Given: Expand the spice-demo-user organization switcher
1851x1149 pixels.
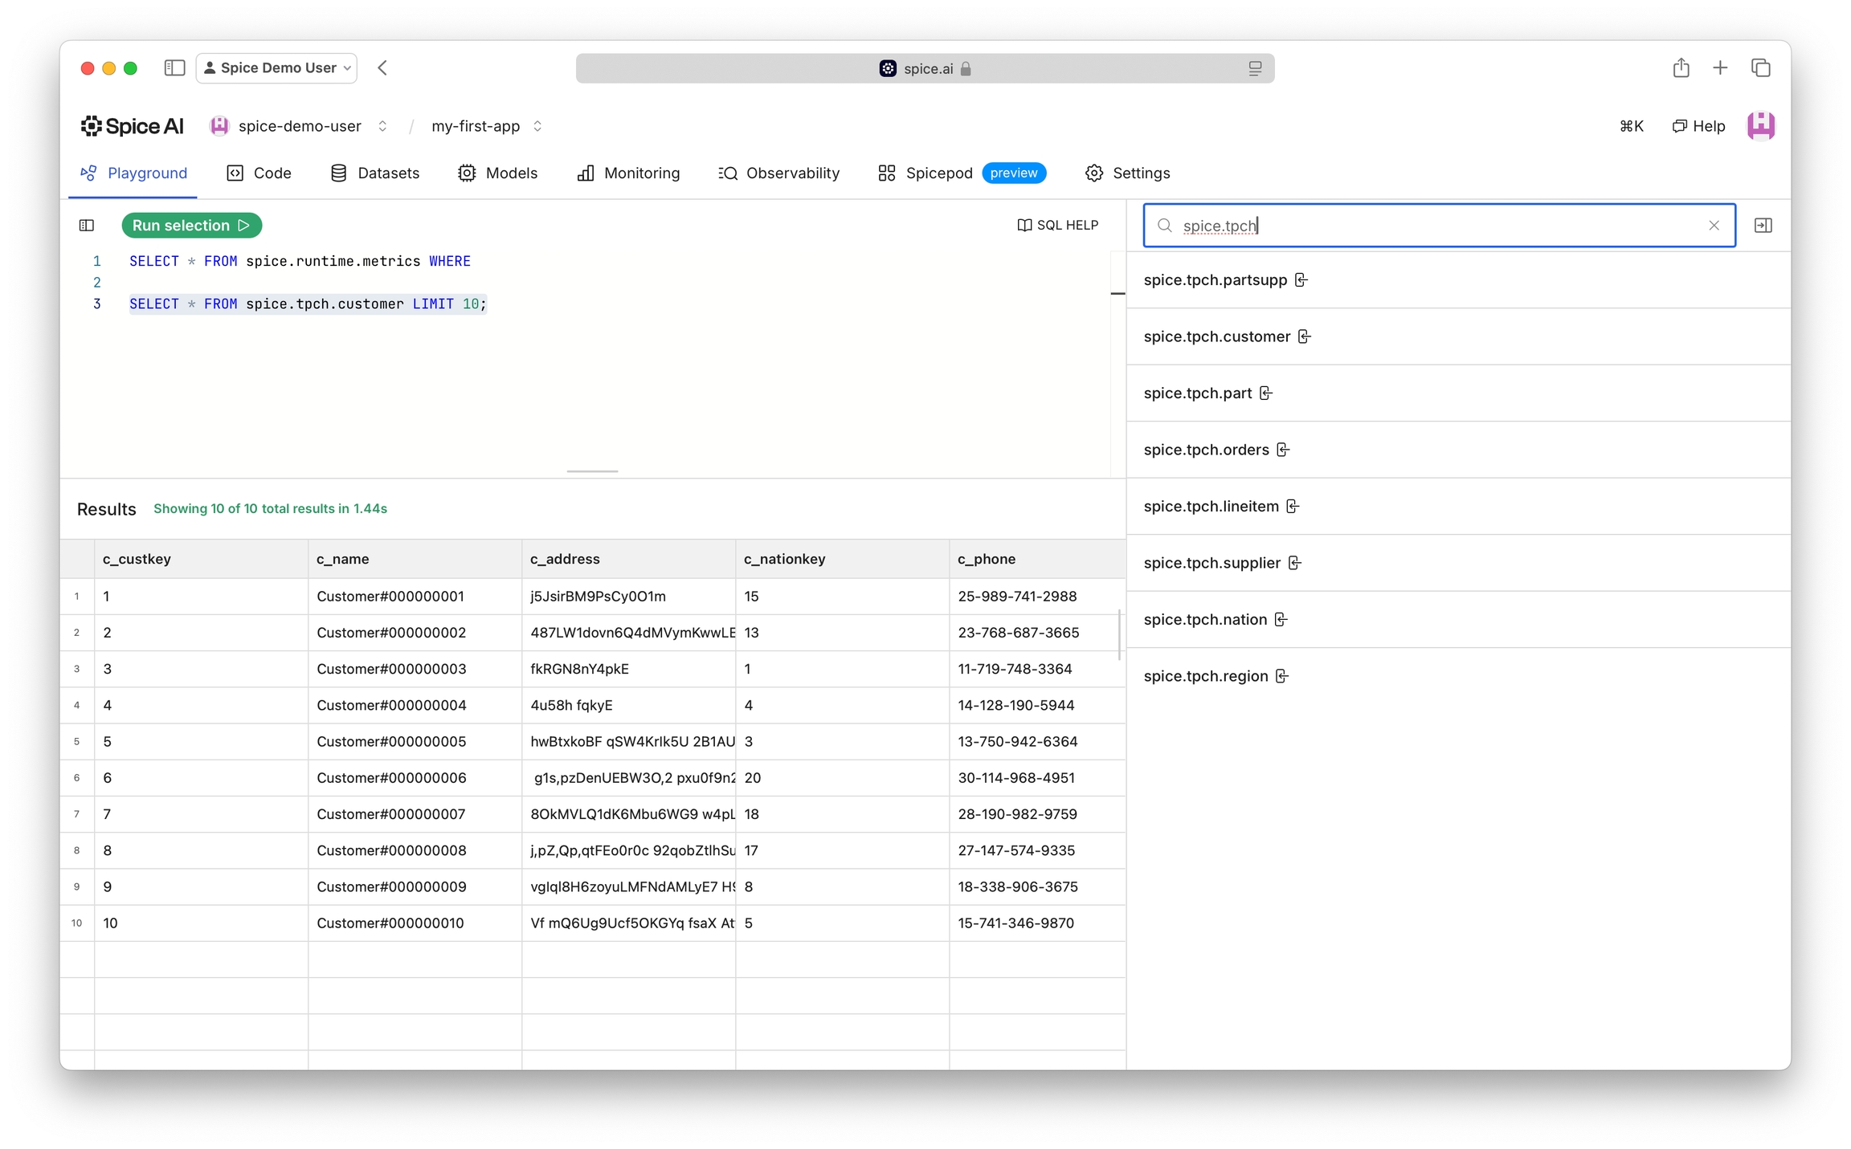Looking at the screenshot, I should [382, 126].
